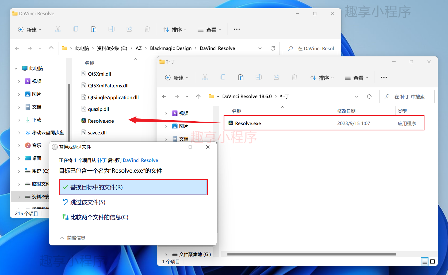This screenshot has height=275, width=448.
Task: Open 查看 view dropdown in 补丁 window
Action: pos(357,78)
